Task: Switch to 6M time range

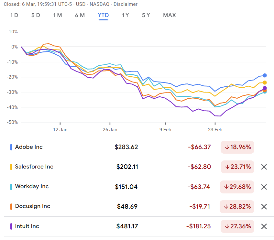Action: [80, 15]
